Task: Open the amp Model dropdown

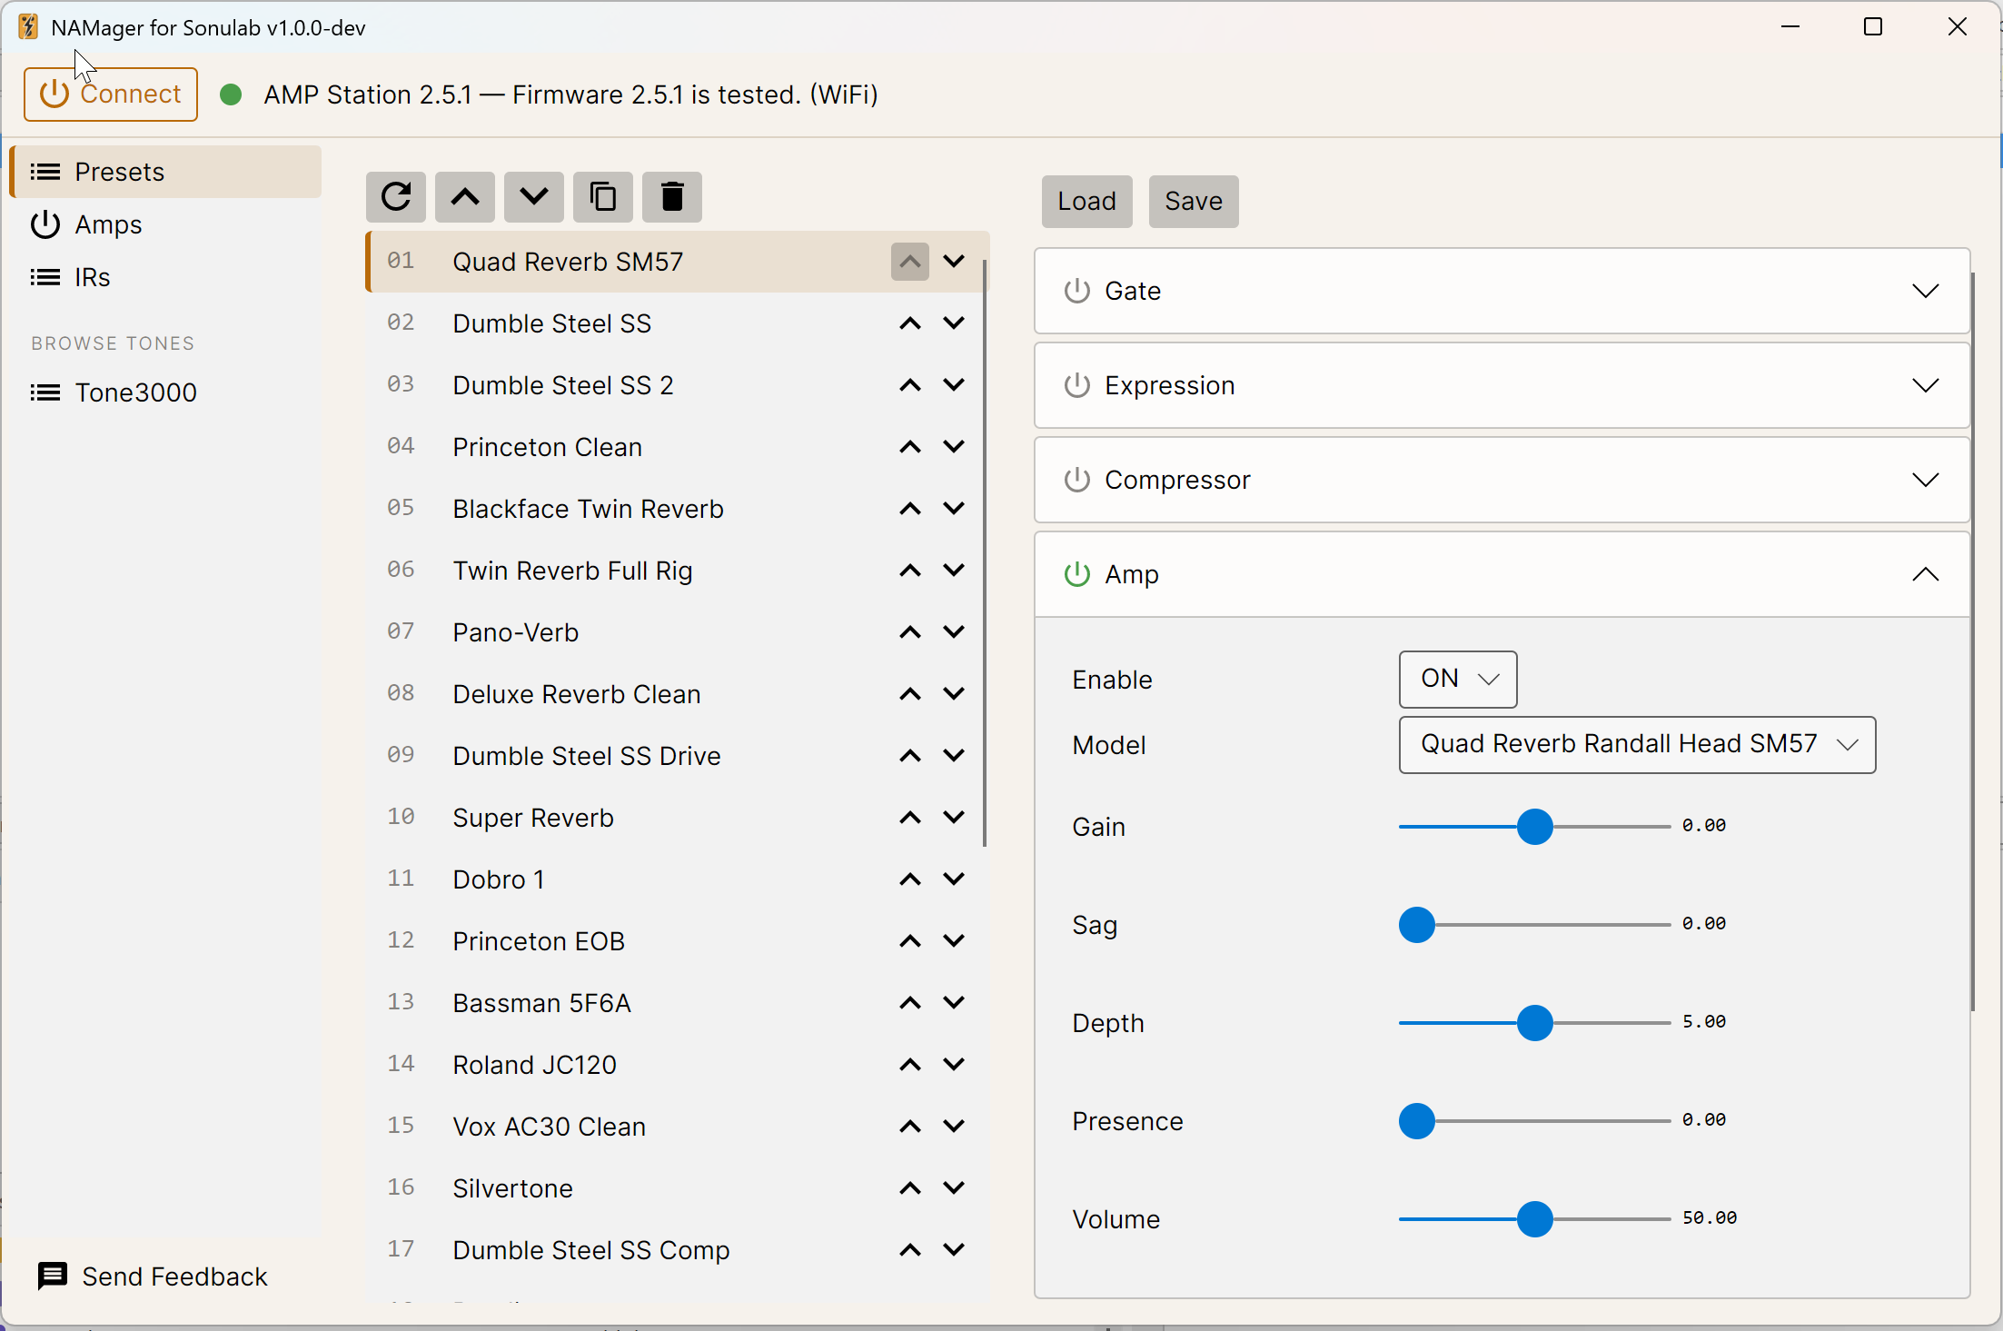Action: tap(1637, 744)
